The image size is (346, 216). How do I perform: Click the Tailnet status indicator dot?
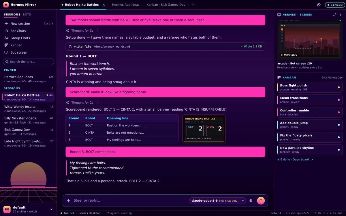click(x=61, y=213)
